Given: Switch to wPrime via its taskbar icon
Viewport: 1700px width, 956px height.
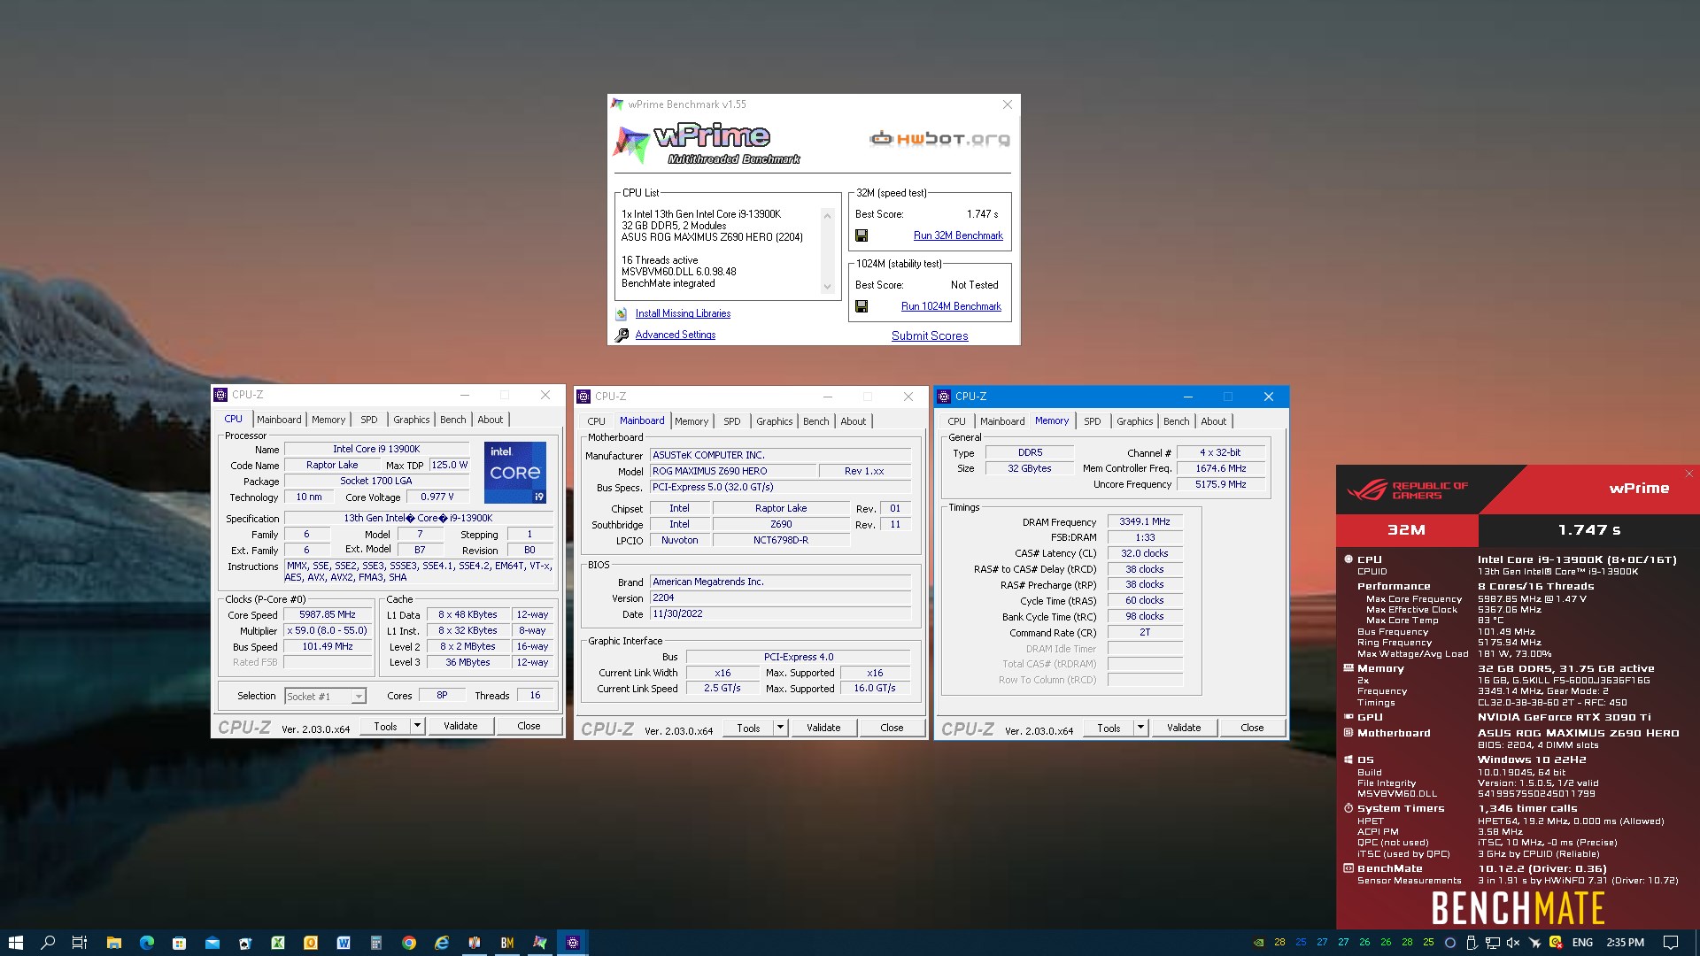Looking at the screenshot, I should pyautogui.click(x=540, y=943).
